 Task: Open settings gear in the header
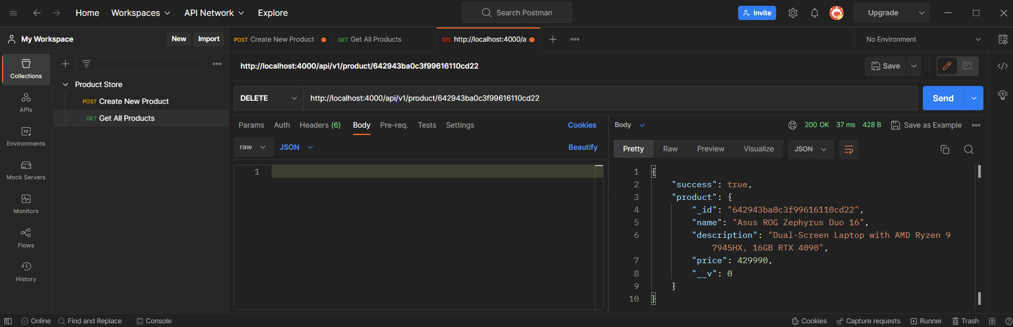coord(792,13)
